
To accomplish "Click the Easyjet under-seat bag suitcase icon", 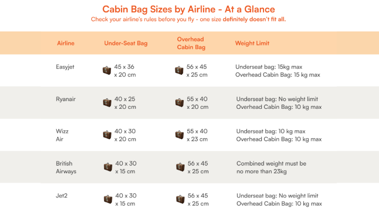I will [x=107, y=70].
